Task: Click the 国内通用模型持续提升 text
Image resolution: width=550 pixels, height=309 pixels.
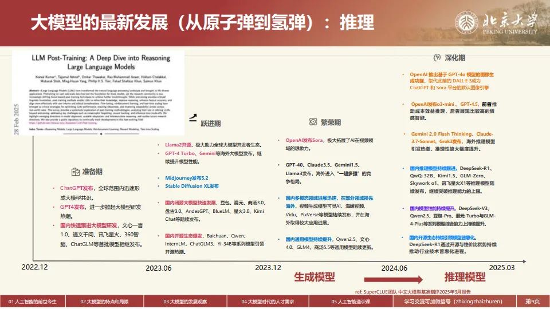Action: click(x=309, y=239)
